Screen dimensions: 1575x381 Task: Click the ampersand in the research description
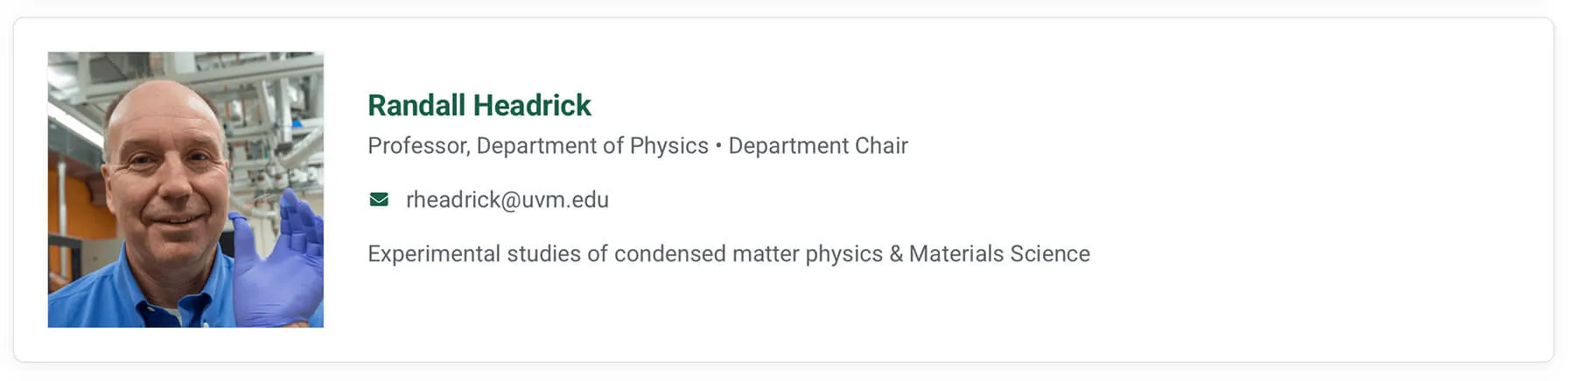[896, 254]
